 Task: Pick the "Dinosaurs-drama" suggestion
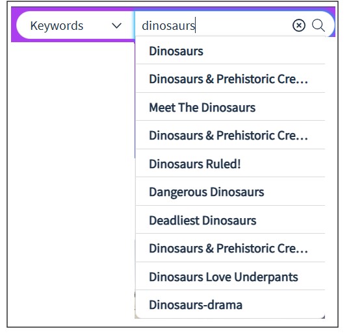point(230,304)
